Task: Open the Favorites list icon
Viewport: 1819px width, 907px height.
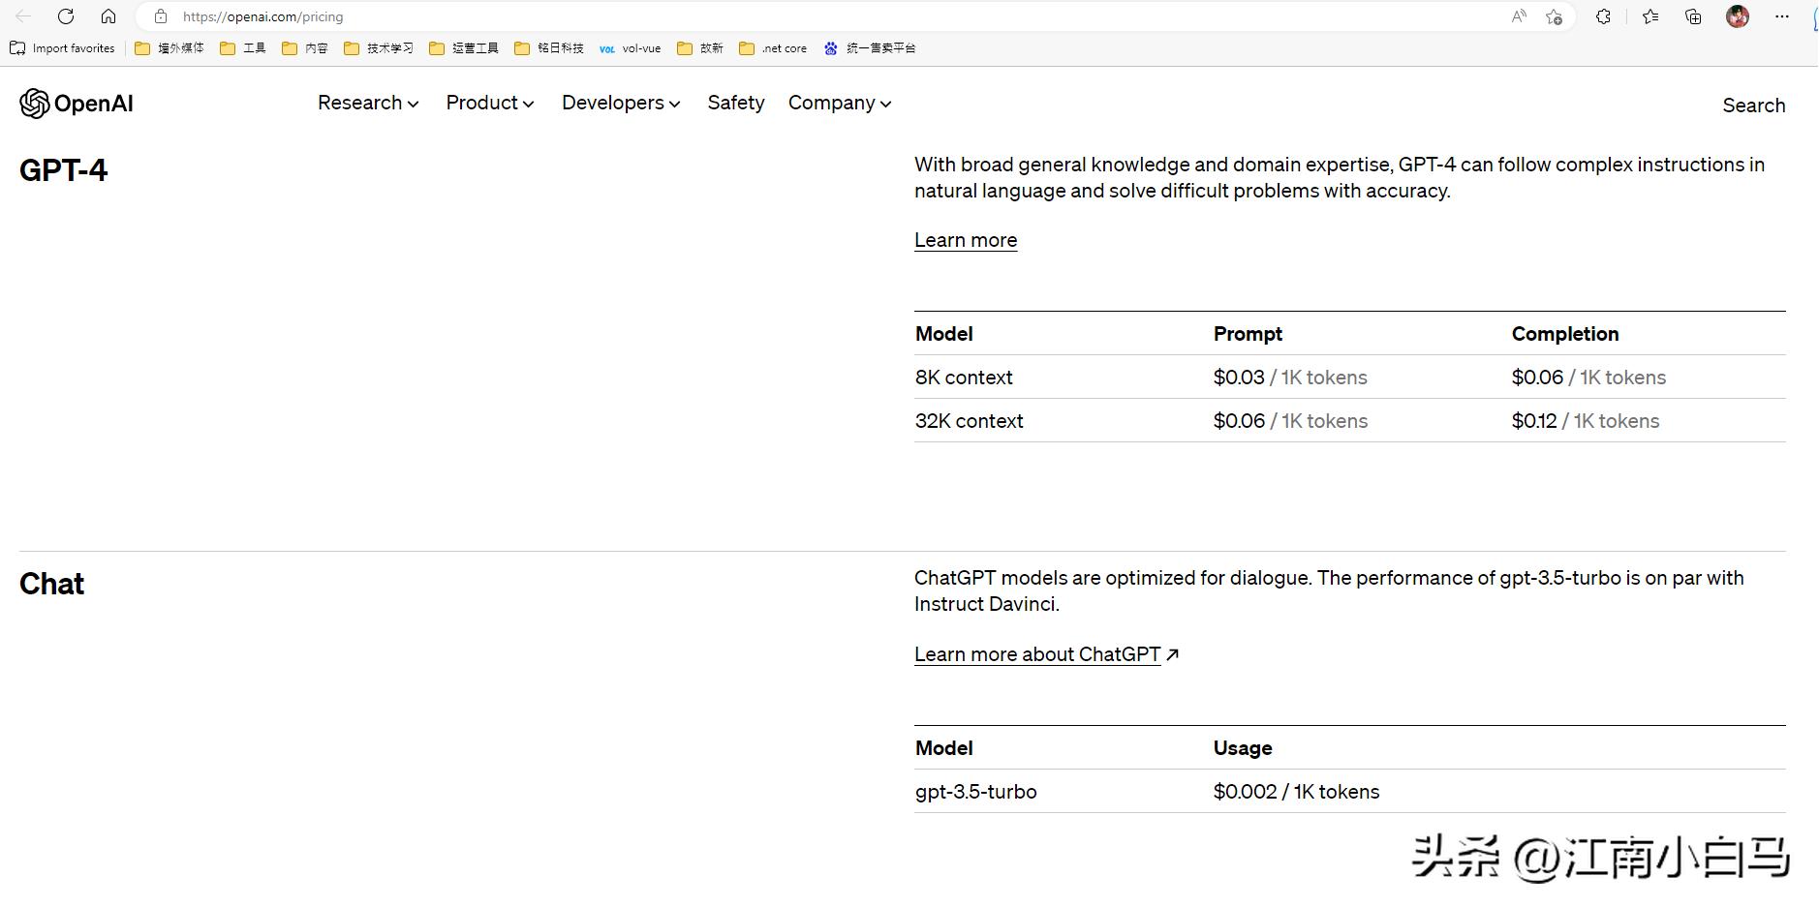Action: coord(1650,16)
